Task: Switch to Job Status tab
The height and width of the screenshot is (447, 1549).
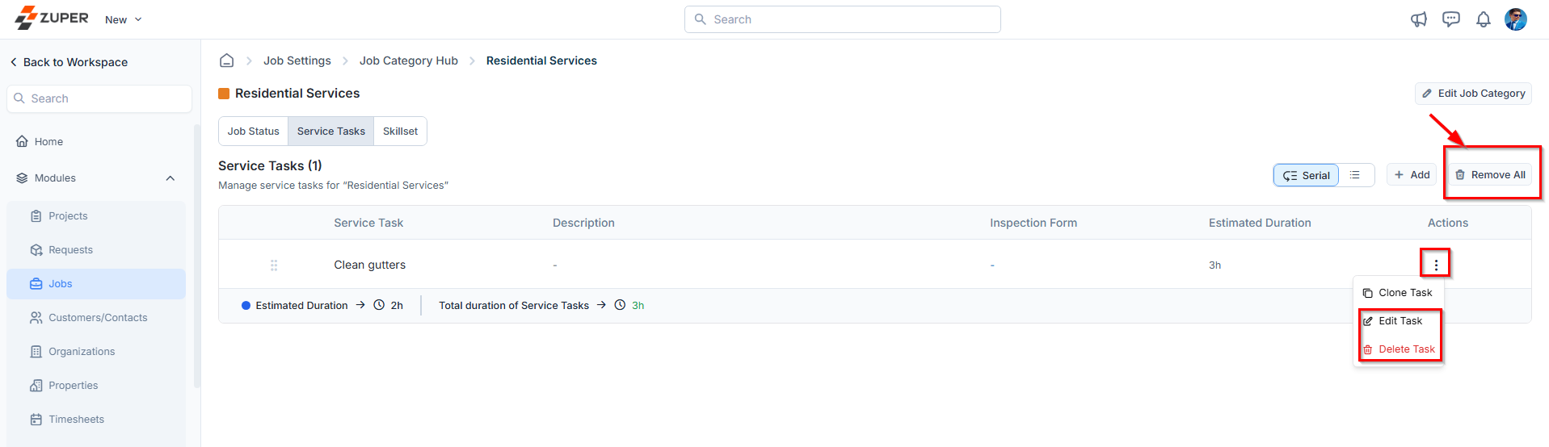Action: [253, 132]
